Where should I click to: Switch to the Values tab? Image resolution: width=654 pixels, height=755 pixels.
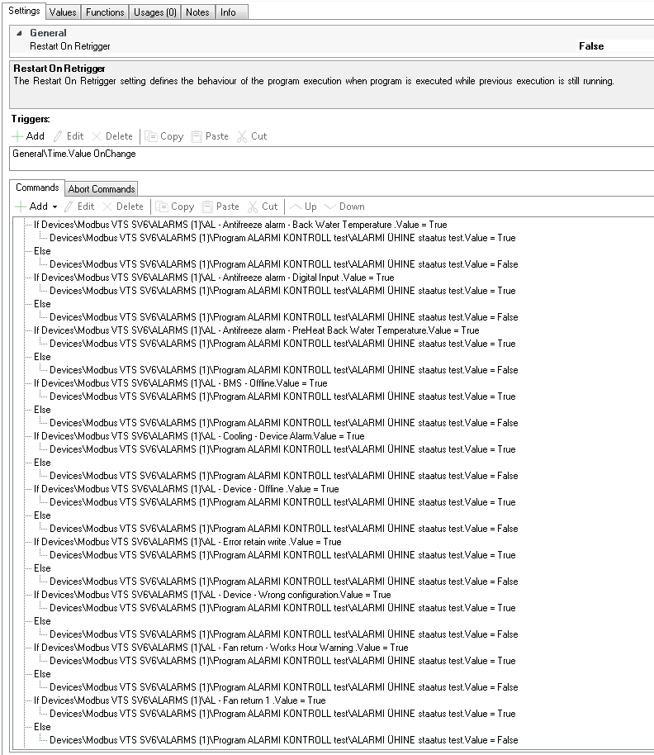pos(63,12)
